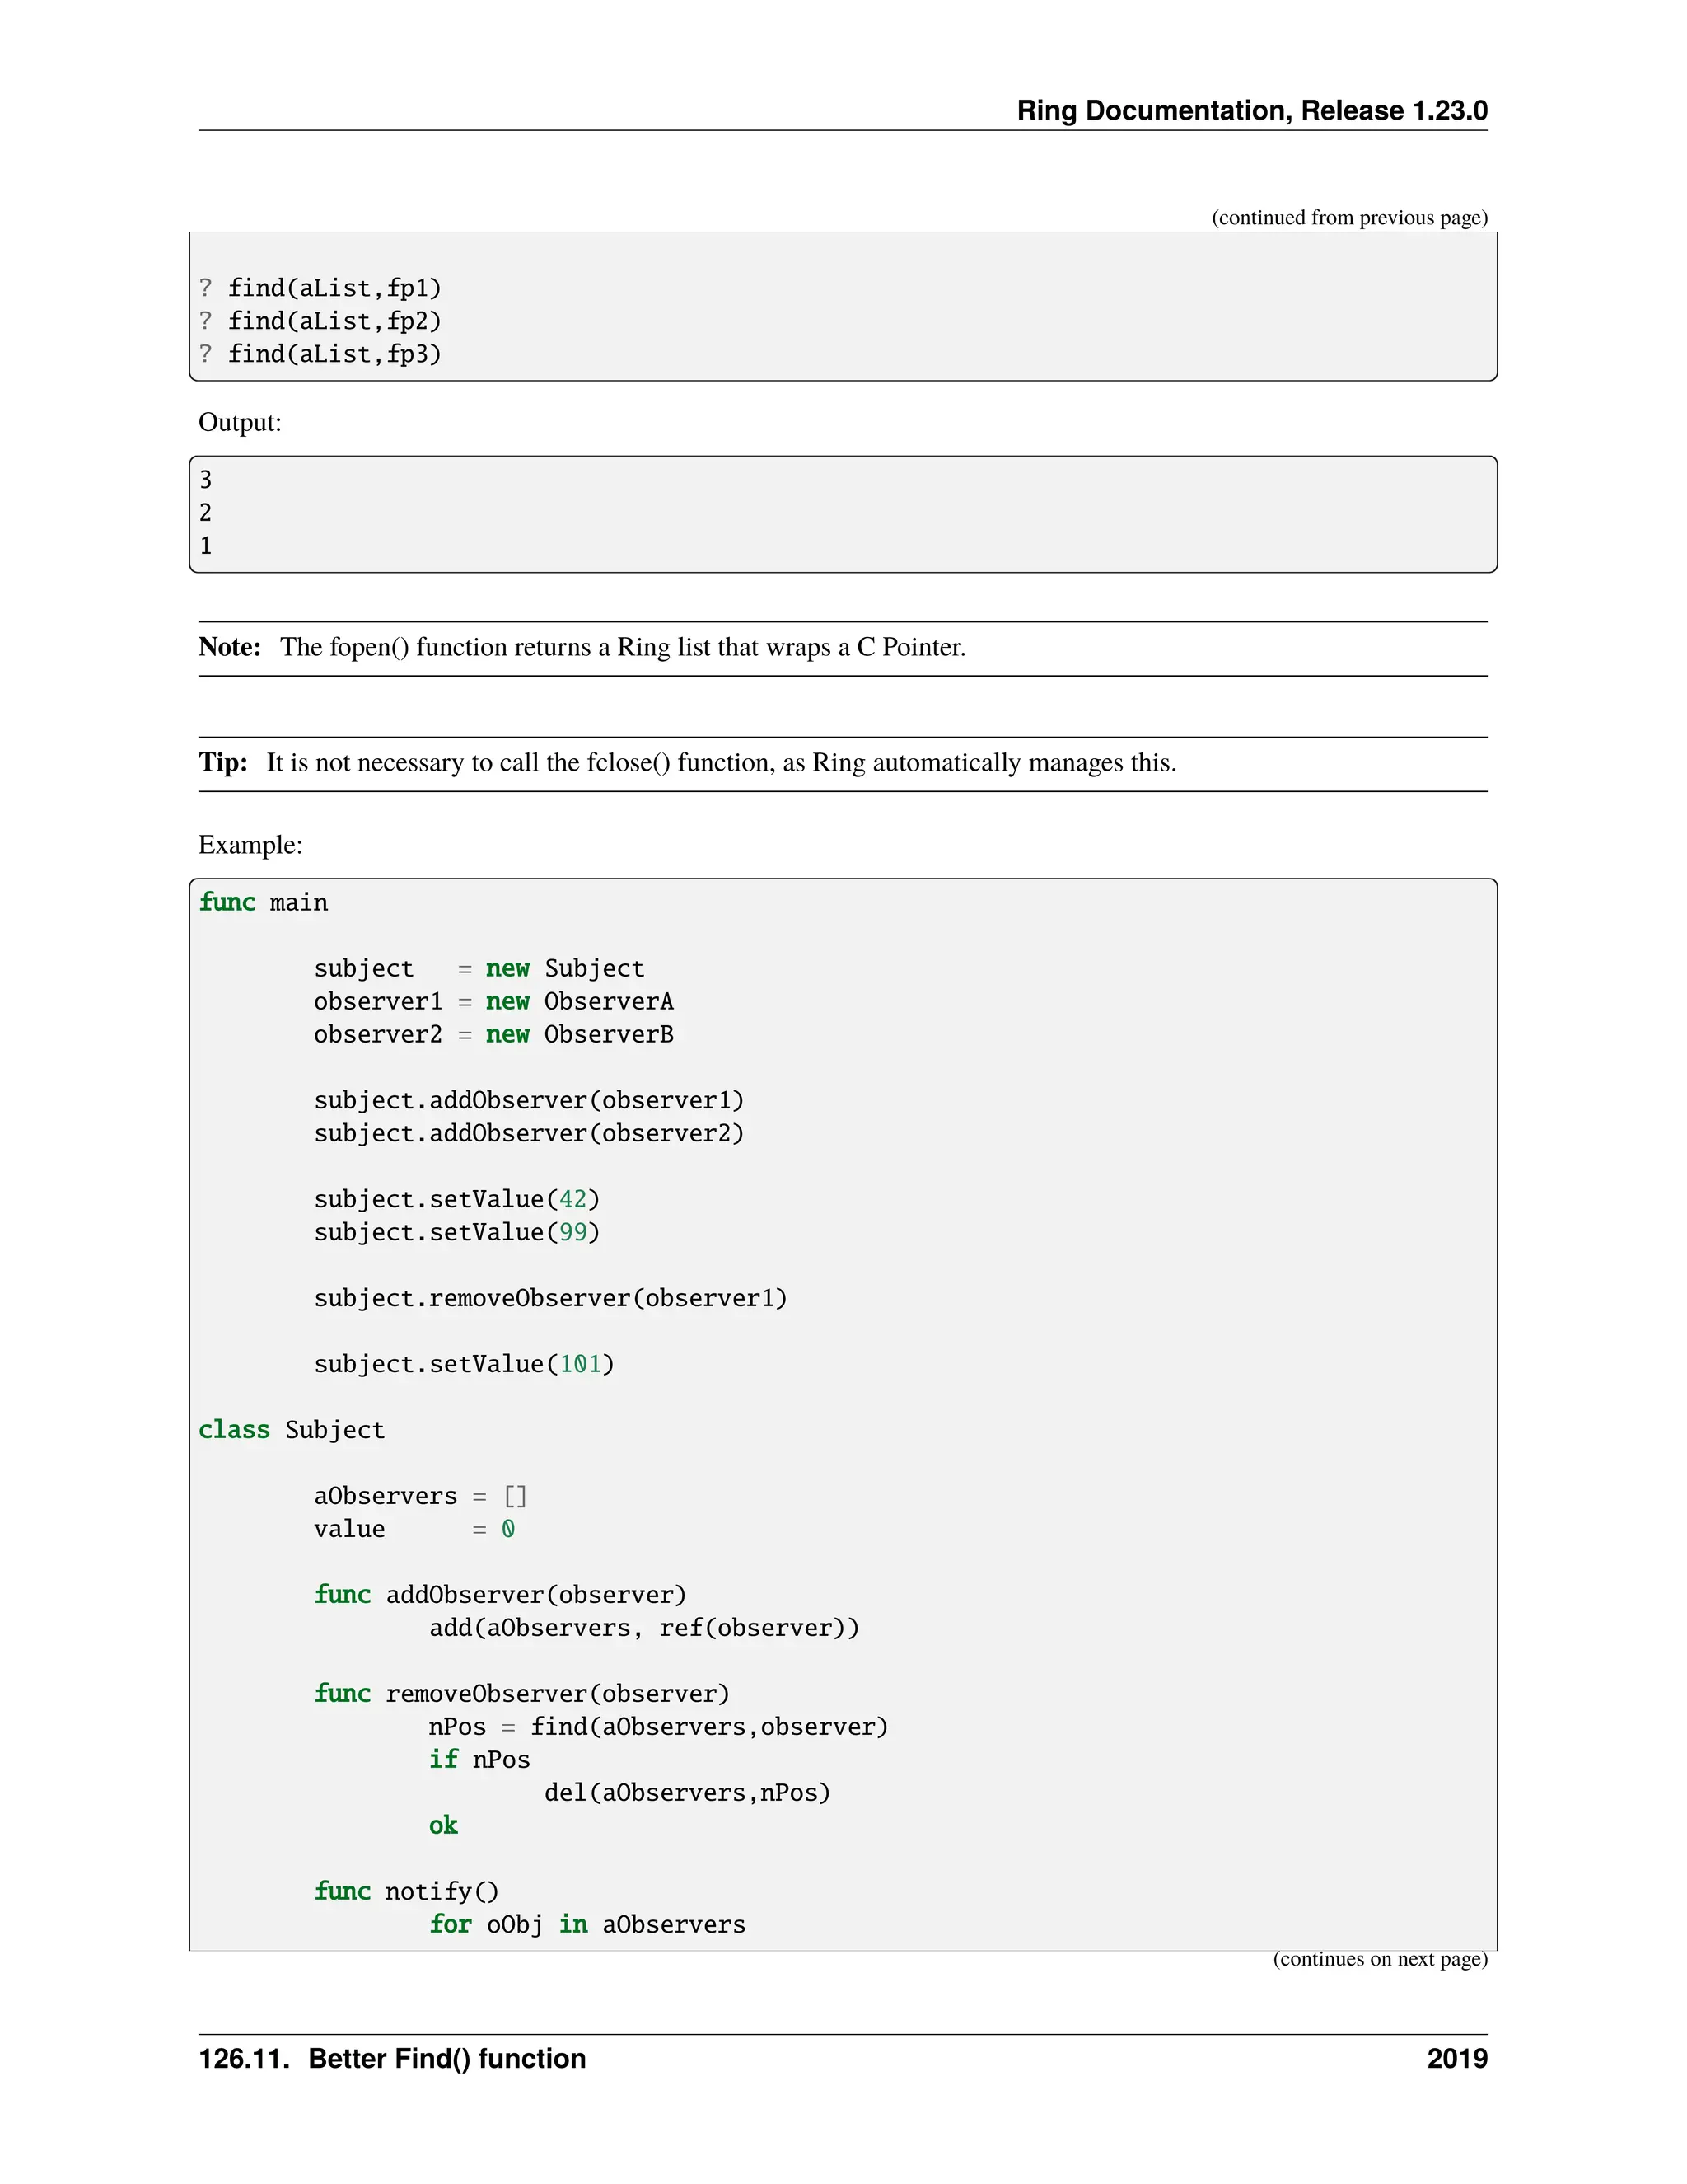Click the line '? find(aList,fp3)'
Viewport: 1687px width, 2184px height.
point(320,354)
